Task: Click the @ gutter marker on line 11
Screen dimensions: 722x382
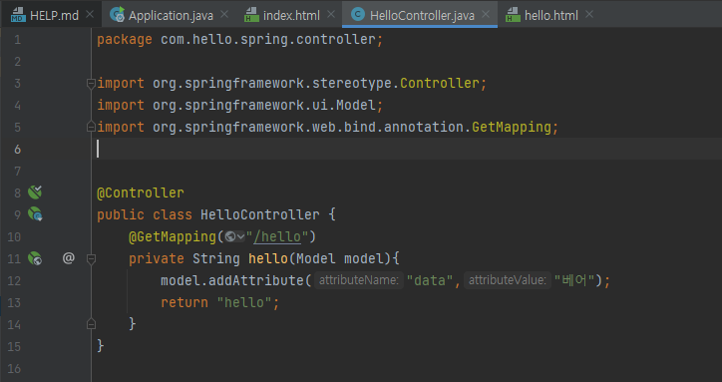Action: pyautogui.click(x=68, y=258)
